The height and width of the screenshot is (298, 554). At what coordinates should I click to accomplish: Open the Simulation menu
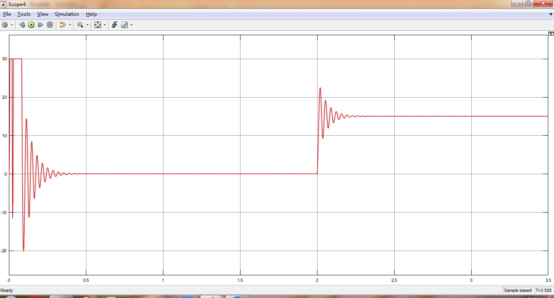pos(67,14)
